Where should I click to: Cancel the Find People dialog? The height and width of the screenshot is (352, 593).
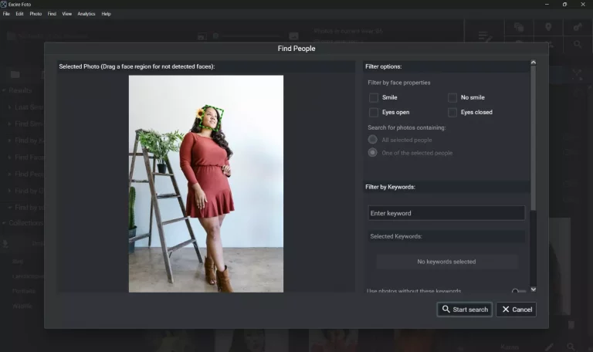(x=516, y=310)
